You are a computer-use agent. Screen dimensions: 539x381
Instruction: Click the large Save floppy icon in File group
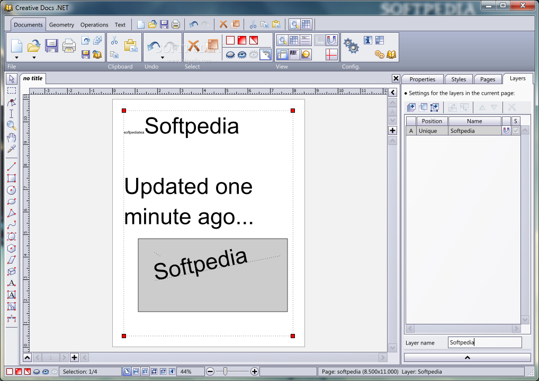click(x=51, y=46)
